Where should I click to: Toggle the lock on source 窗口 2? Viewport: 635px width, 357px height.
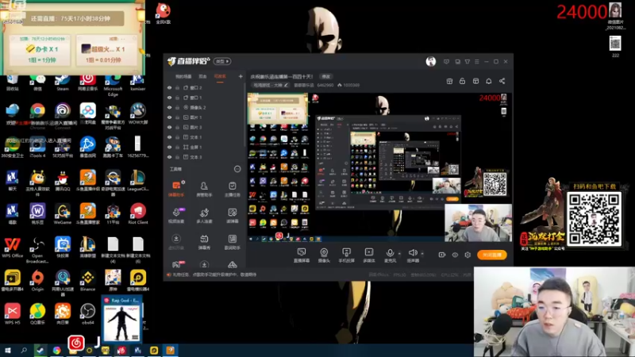tap(177, 87)
